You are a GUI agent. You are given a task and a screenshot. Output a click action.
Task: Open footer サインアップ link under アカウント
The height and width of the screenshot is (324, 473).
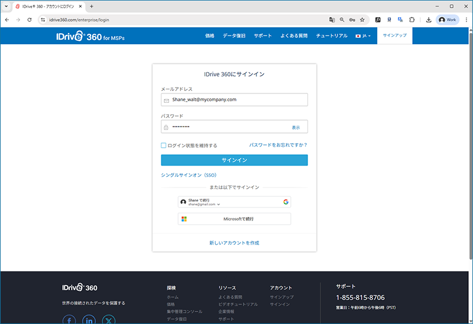click(x=282, y=297)
